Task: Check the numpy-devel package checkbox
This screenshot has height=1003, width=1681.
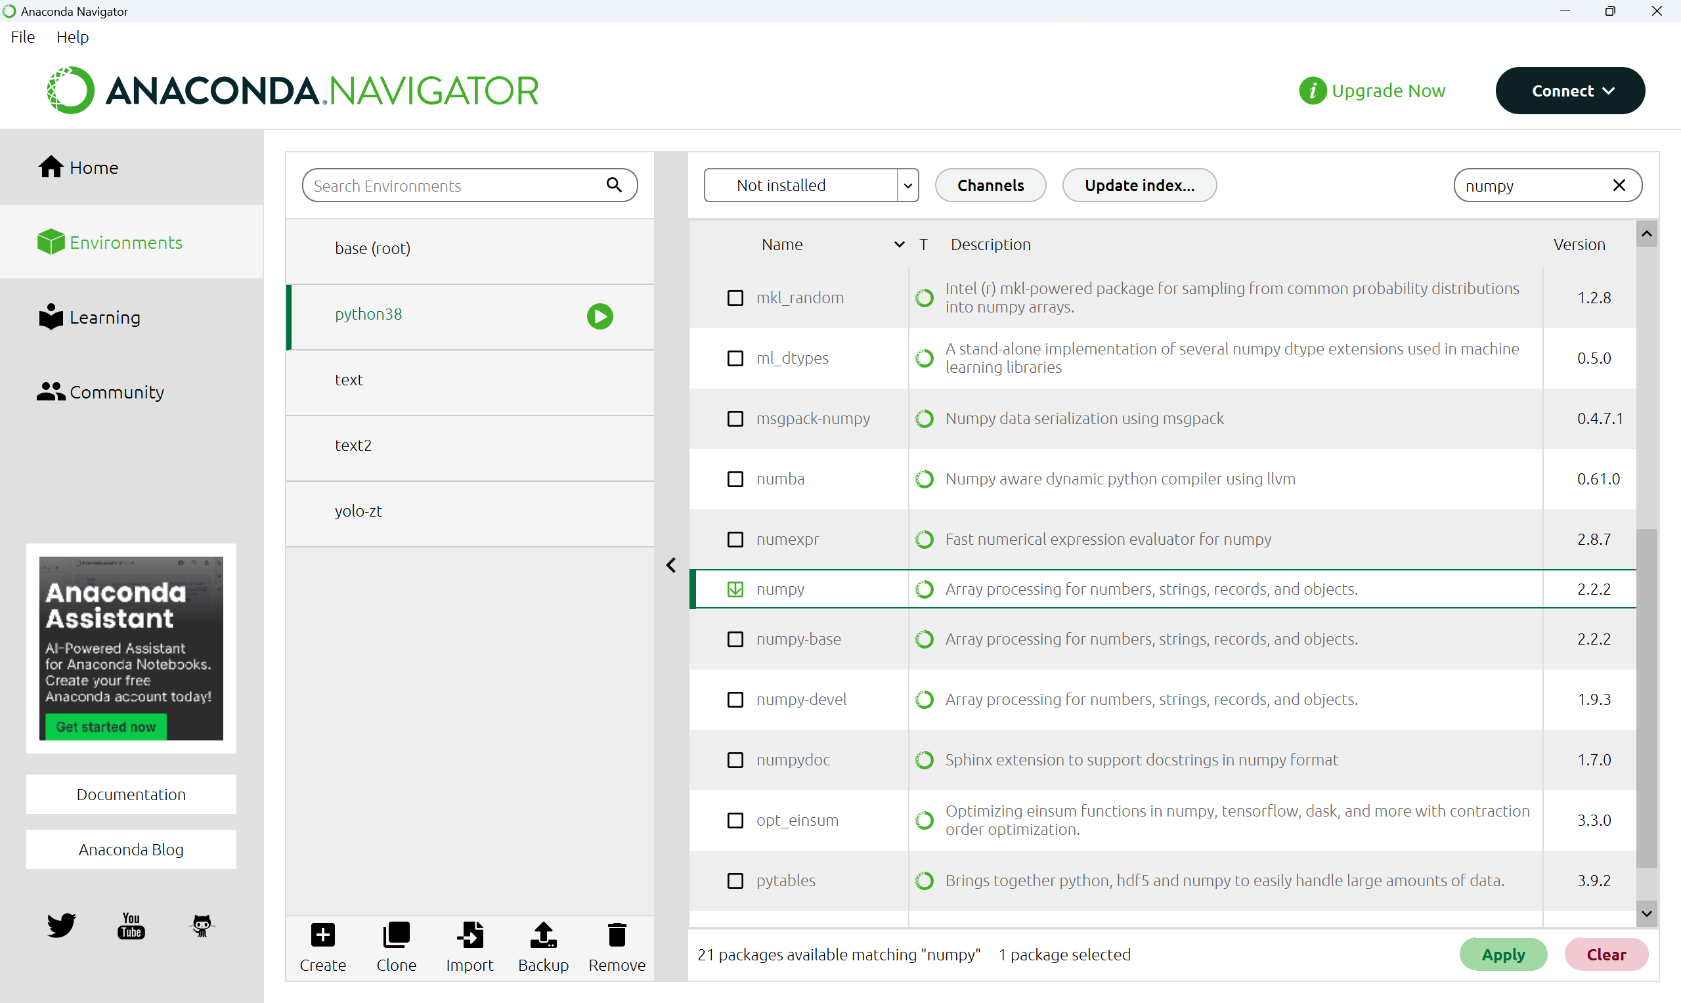Action: pyautogui.click(x=735, y=700)
